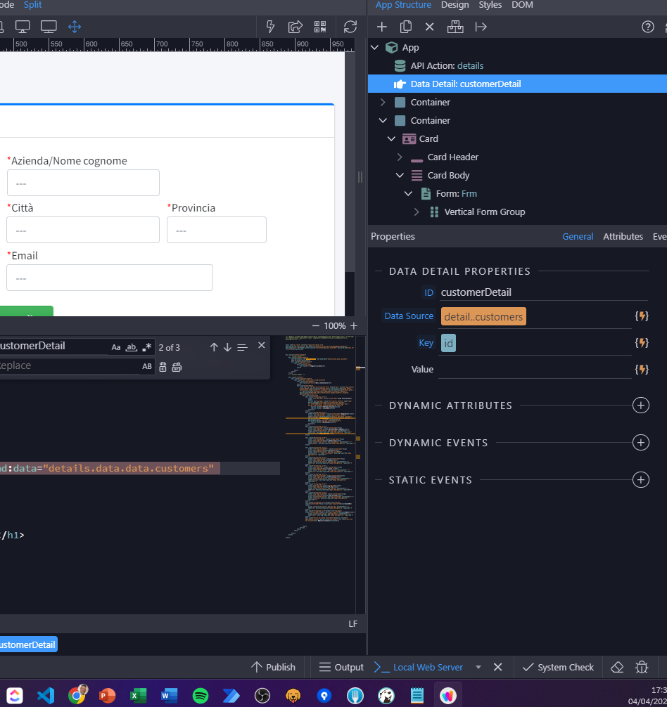The width and height of the screenshot is (667, 707).
Task: Enable regex search in Find widget
Action: click(146, 346)
